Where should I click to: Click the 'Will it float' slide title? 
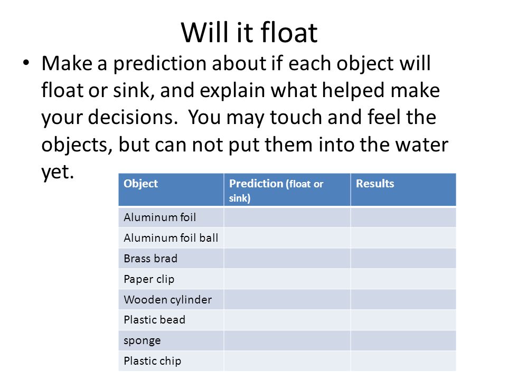(249, 32)
